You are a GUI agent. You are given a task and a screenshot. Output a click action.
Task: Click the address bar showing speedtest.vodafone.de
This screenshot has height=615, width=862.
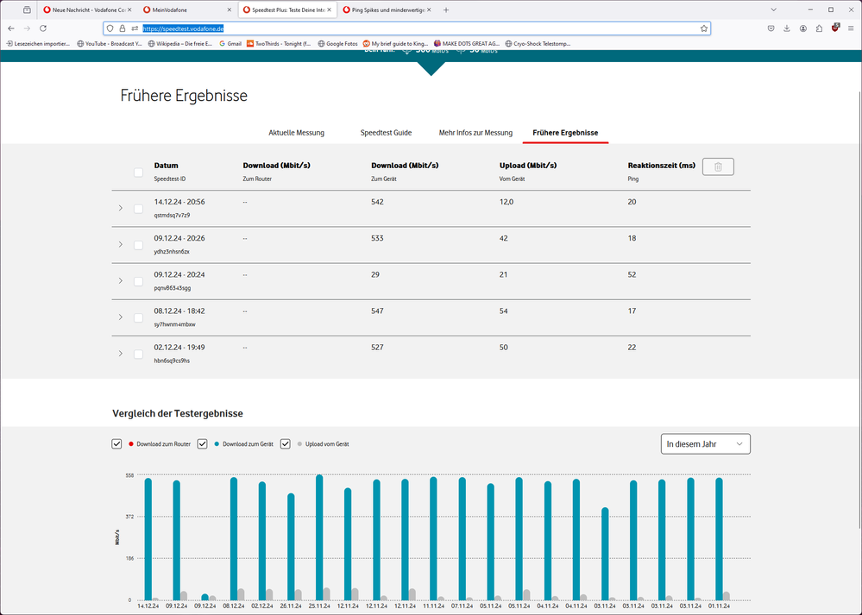pyautogui.click(x=414, y=28)
